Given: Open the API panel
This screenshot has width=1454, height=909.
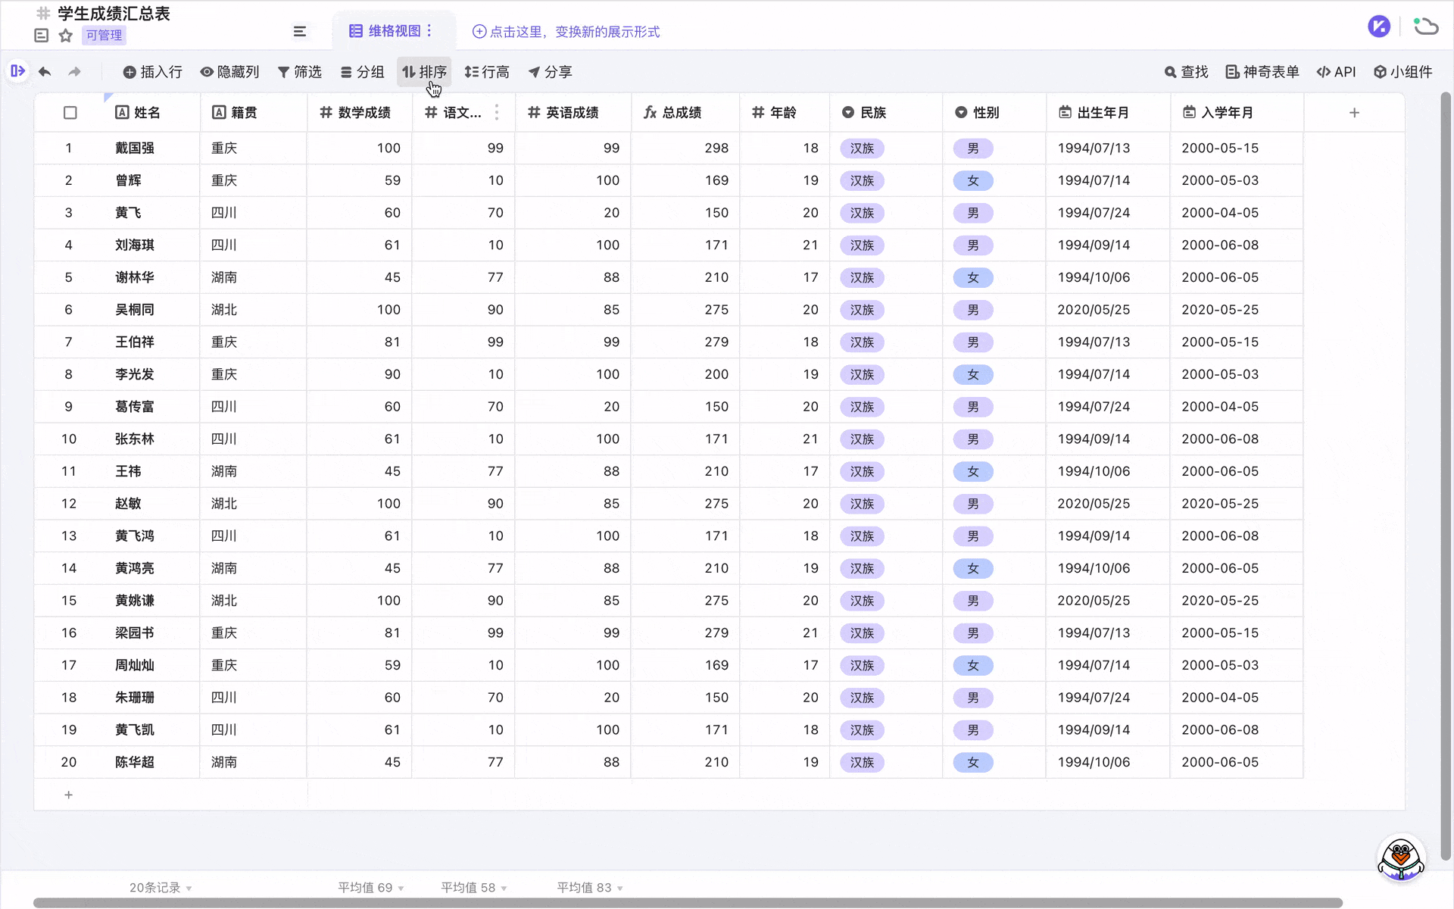Looking at the screenshot, I should click(x=1336, y=72).
